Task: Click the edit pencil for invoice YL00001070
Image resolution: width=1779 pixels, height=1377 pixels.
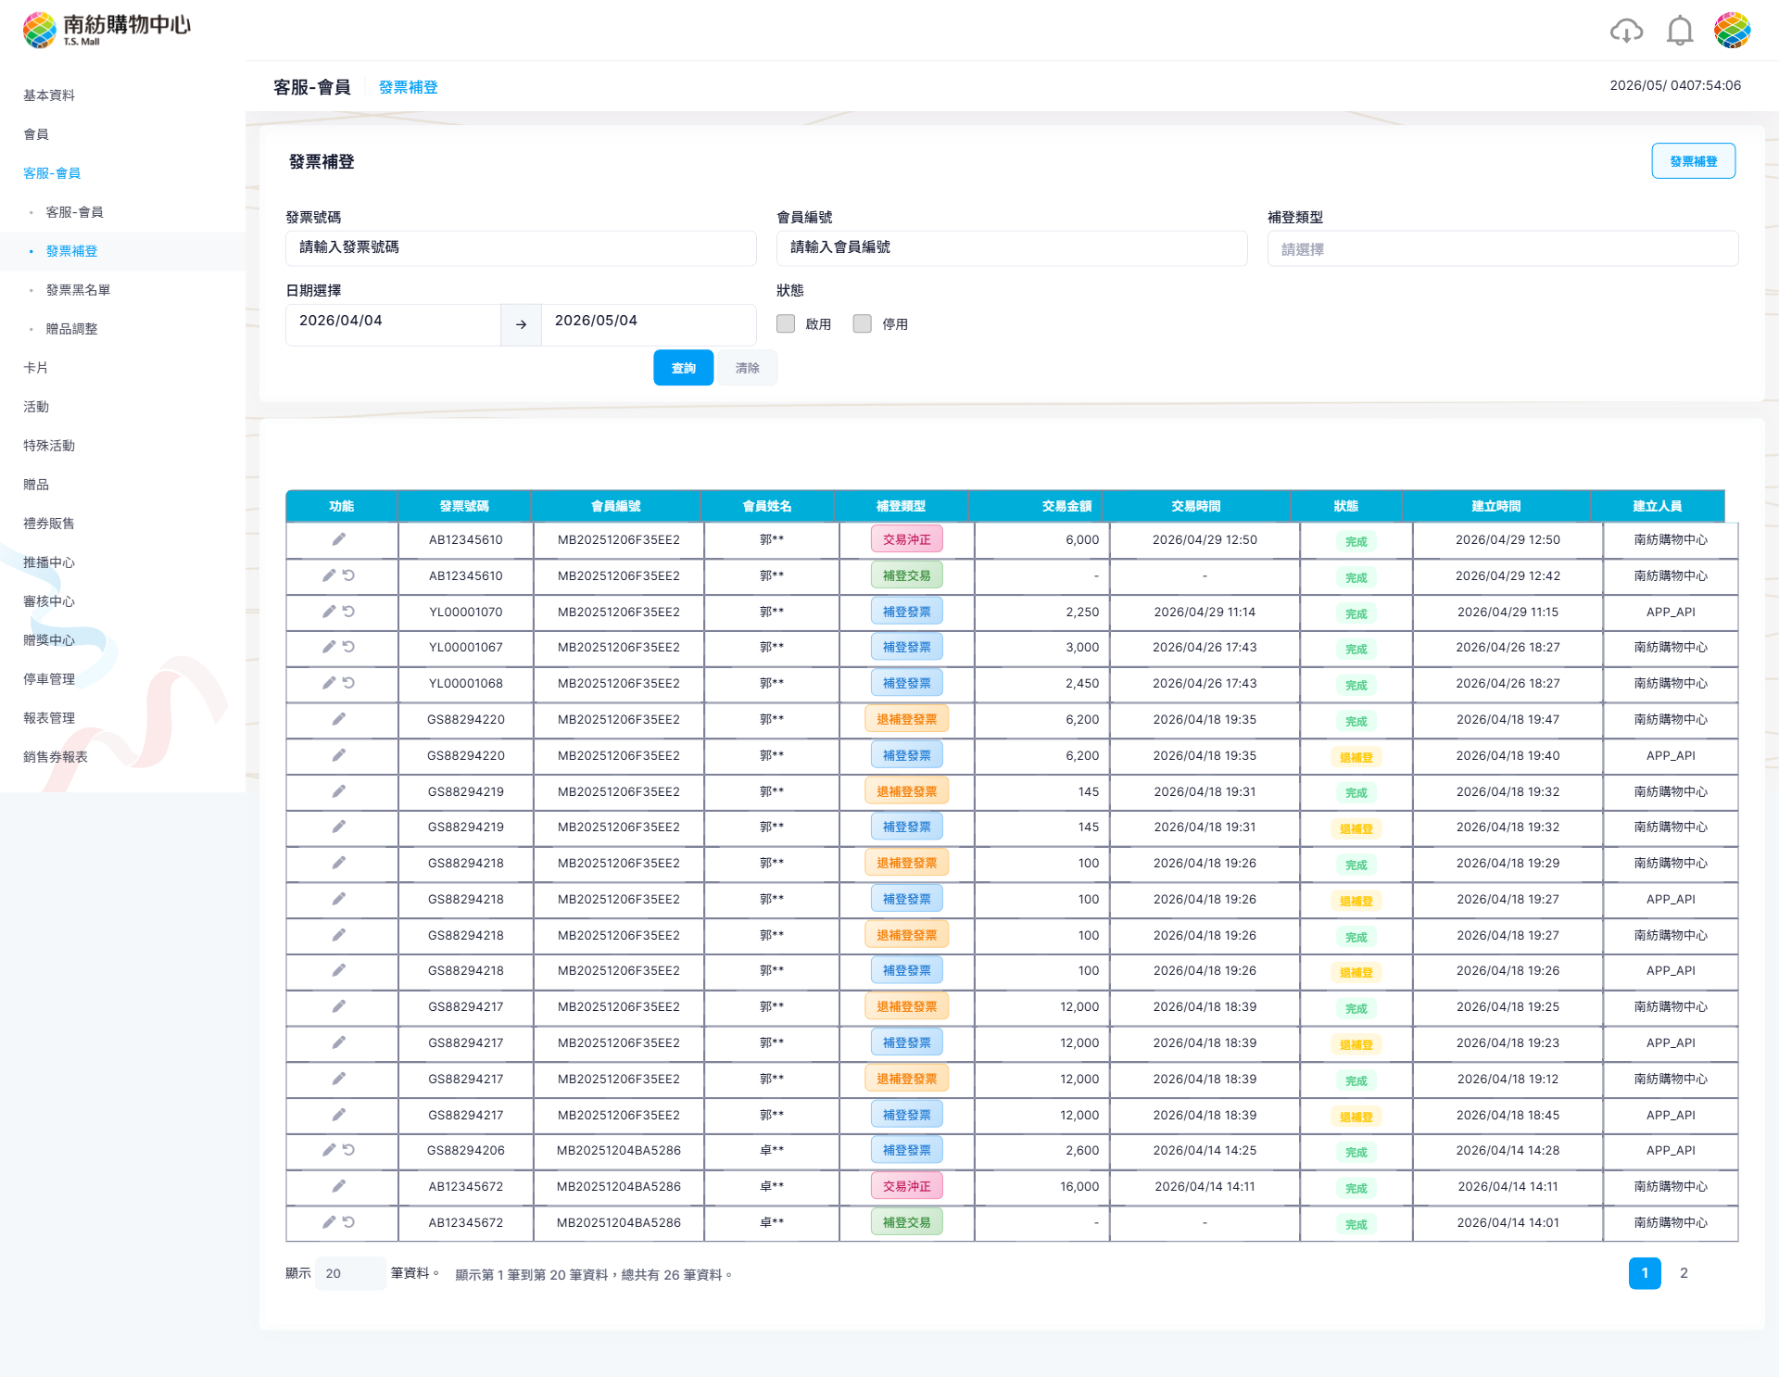Action: point(329,612)
